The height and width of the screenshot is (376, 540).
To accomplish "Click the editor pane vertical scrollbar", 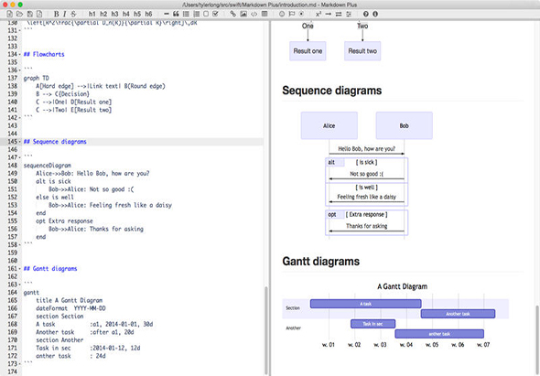I will pyautogui.click(x=265, y=330).
